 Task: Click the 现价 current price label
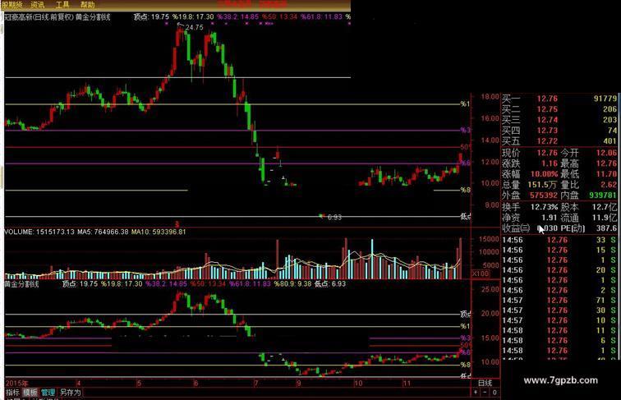(x=511, y=153)
